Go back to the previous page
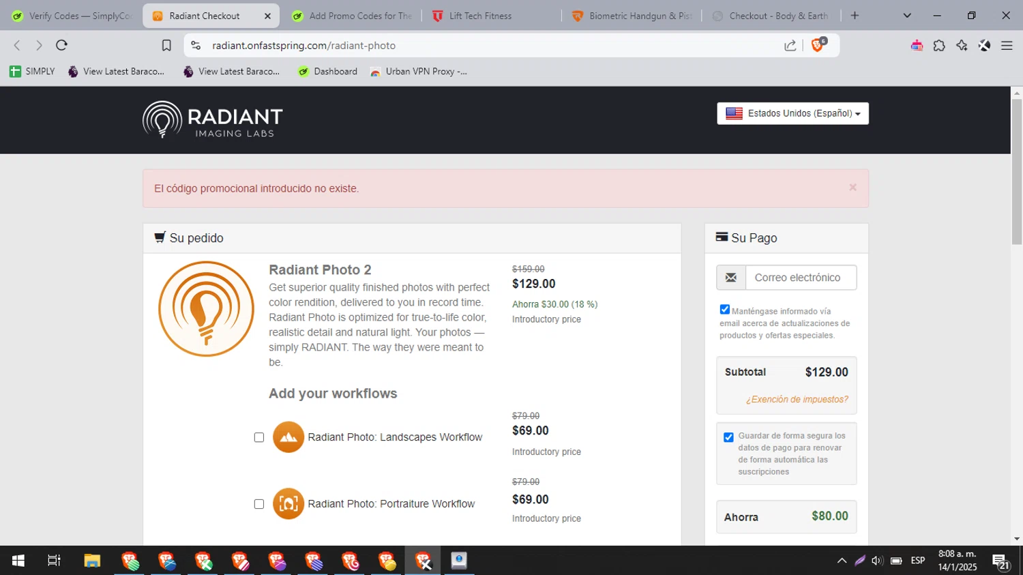The height and width of the screenshot is (575, 1023). pos(17,46)
